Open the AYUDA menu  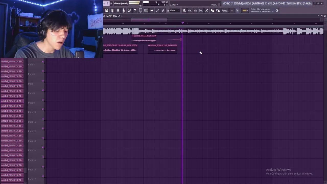point(309,4)
